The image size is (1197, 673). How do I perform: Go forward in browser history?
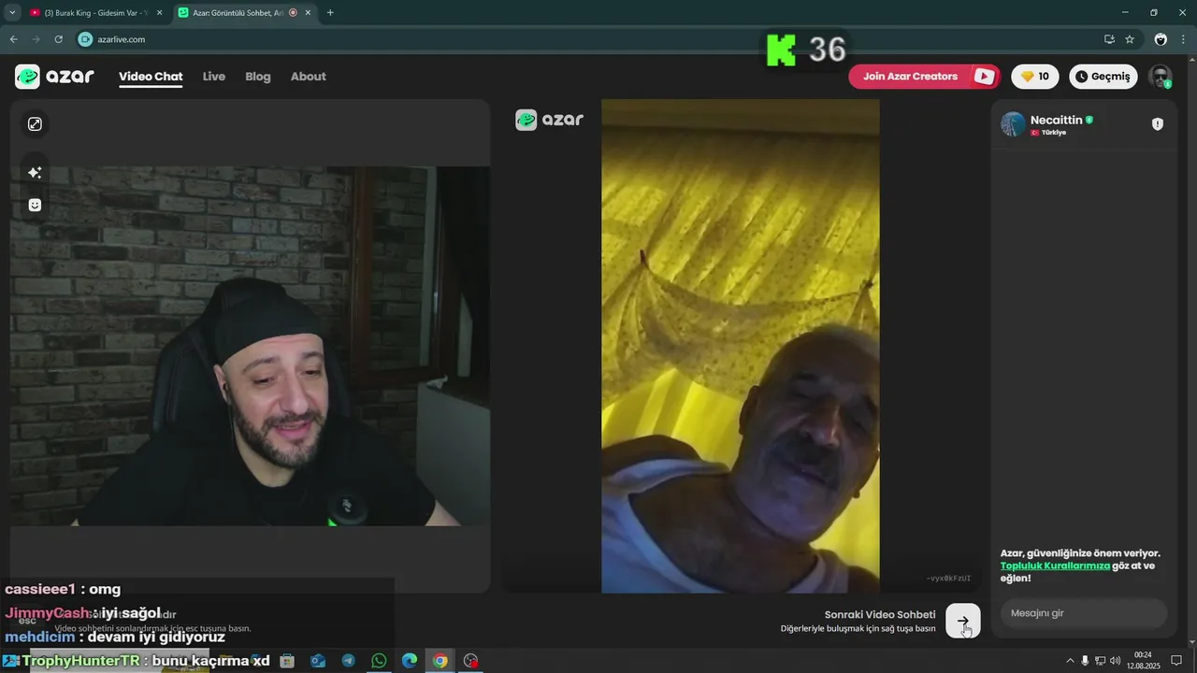(36, 39)
